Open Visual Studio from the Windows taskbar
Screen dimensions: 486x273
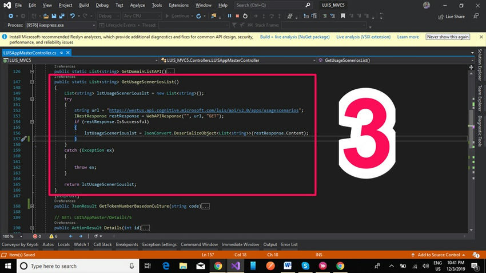[235, 266]
